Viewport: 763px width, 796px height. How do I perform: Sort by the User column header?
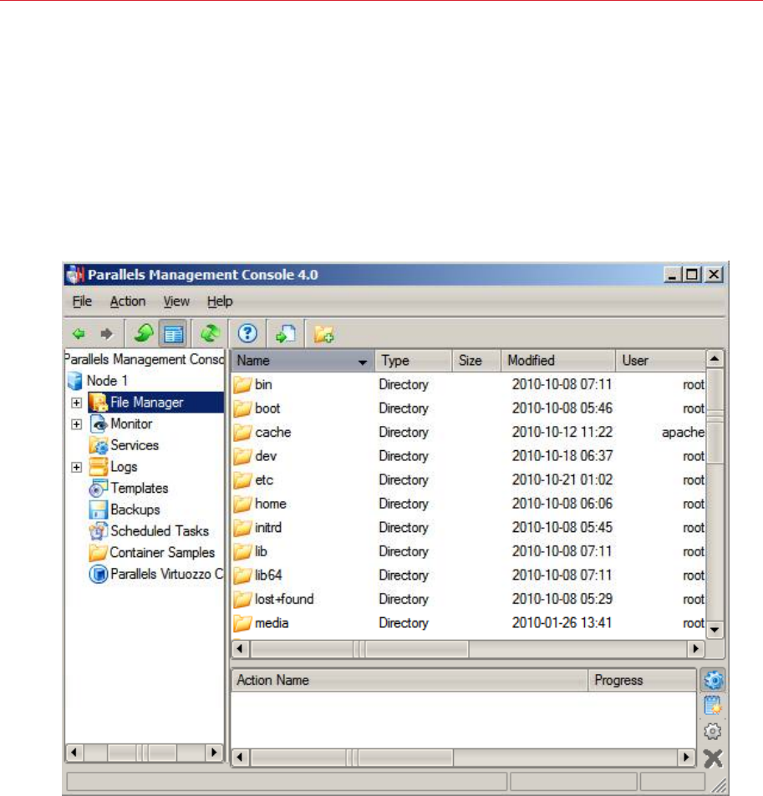point(661,361)
